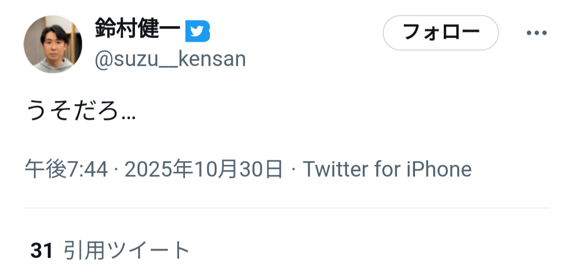The image size is (574, 278).
Task: Click the 午後7:44 timestamp
Action: 65,170
